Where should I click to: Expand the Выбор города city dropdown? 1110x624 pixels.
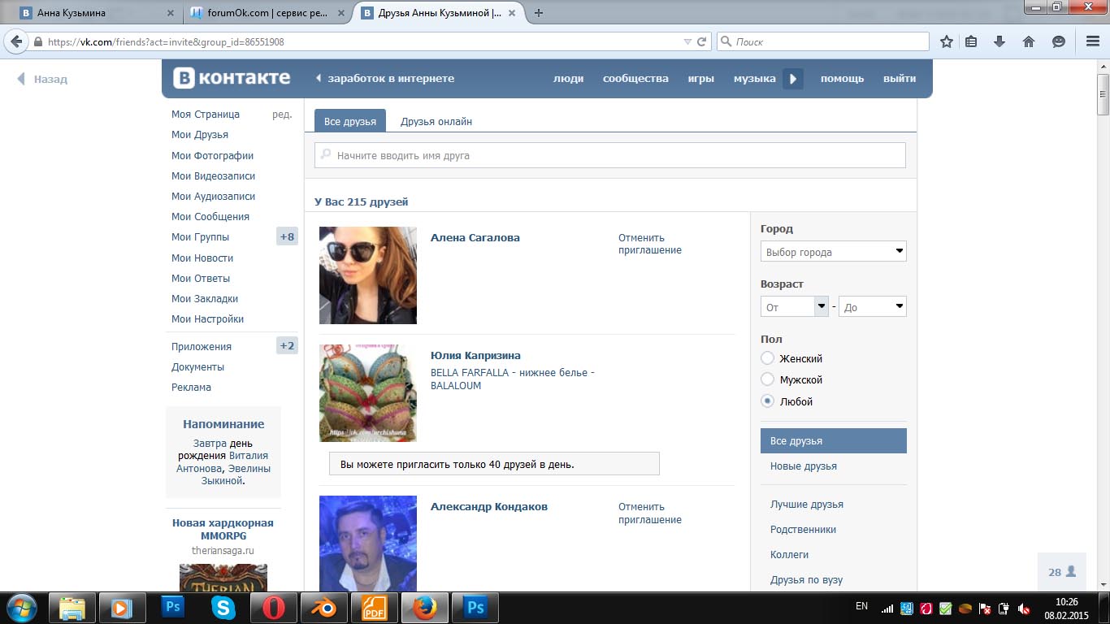[833, 252]
